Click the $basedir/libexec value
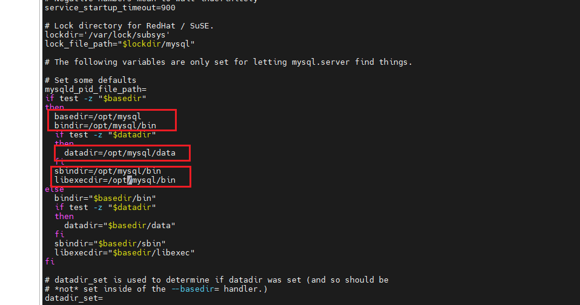This screenshot has height=305, width=580. point(151,253)
